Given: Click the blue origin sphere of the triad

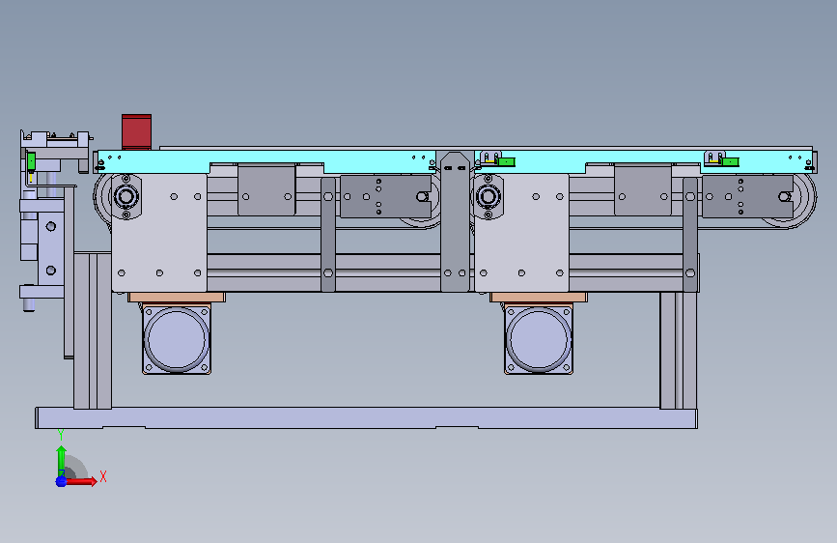Looking at the screenshot, I should point(61,481).
